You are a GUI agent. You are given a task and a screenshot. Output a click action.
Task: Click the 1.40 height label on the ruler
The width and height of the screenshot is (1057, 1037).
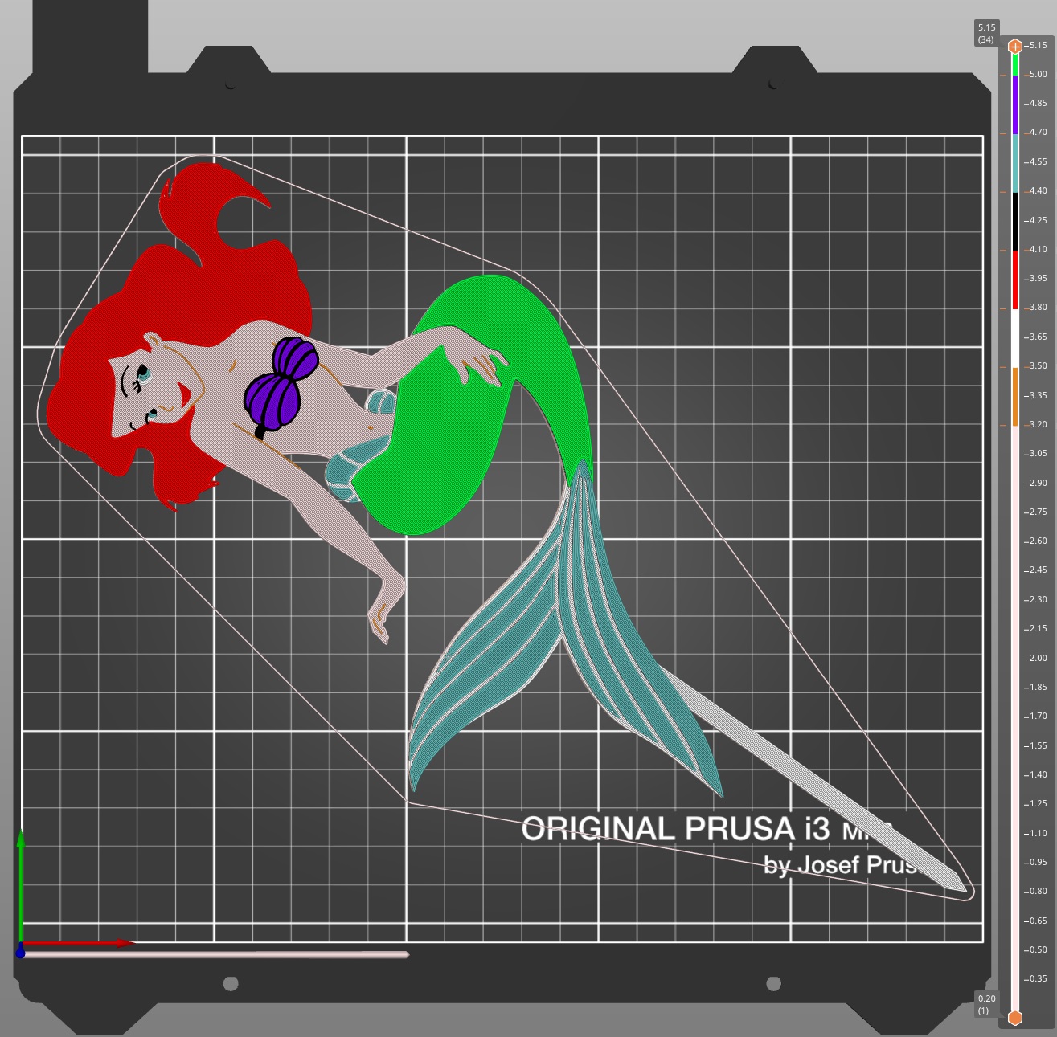[x=1038, y=774]
